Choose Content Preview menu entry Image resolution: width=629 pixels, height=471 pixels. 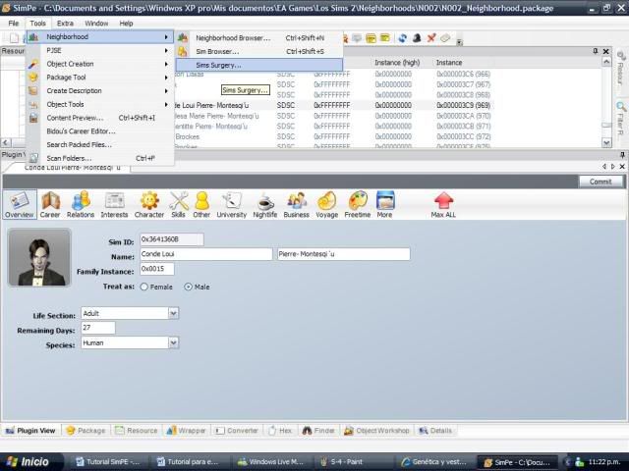click(100, 118)
